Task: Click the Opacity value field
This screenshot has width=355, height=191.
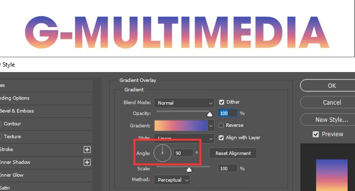Action: point(228,113)
